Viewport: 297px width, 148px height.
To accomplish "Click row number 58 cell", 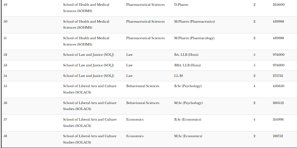I will coord(5,136).
